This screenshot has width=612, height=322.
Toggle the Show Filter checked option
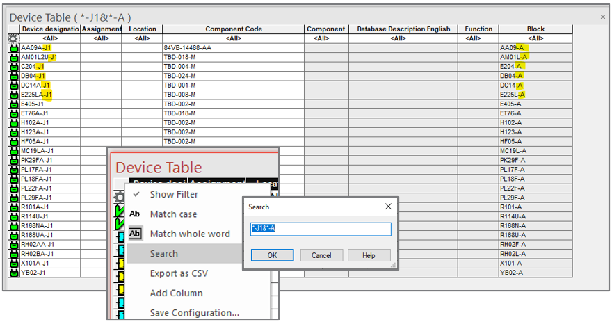point(173,195)
